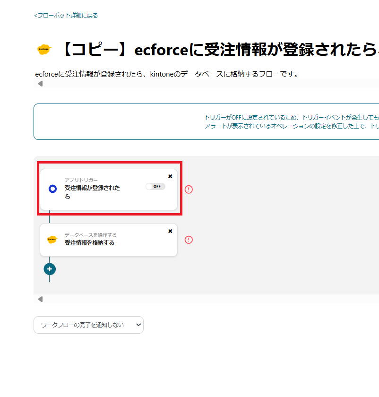Open the 受注情報を格納する operation card
Image resolution: width=379 pixels, height=397 pixels.
coord(109,240)
